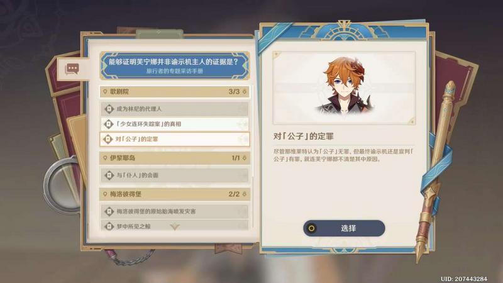Click the 「公子」 character portrait image
This screenshot has height=283, width=503.
[x=344, y=88]
